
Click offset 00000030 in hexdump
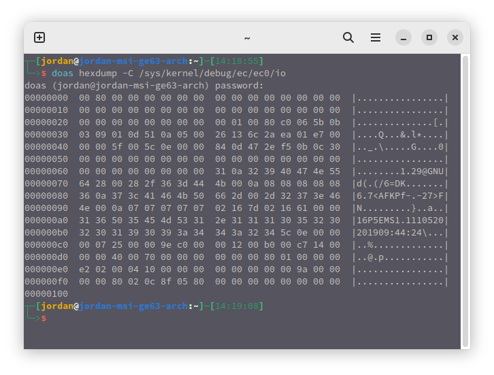46,135
